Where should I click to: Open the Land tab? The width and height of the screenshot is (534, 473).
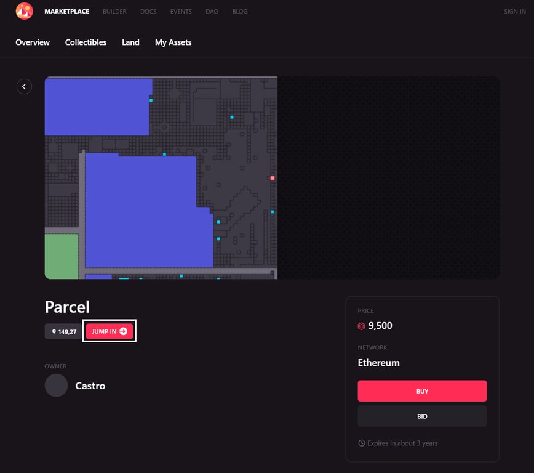coord(130,42)
